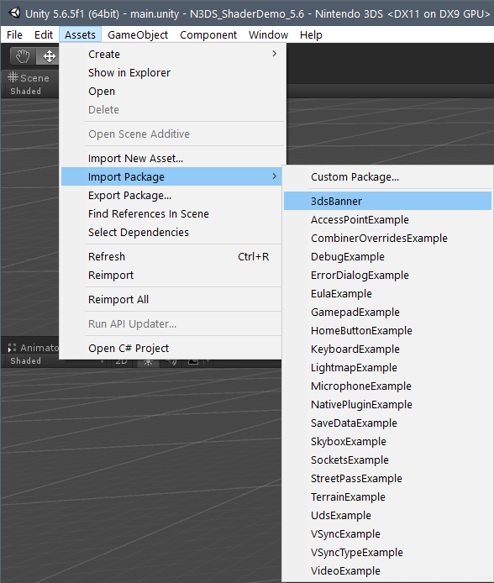Choose Show in Explorer
The height and width of the screenshot is (583, 494).
(172, 73)
